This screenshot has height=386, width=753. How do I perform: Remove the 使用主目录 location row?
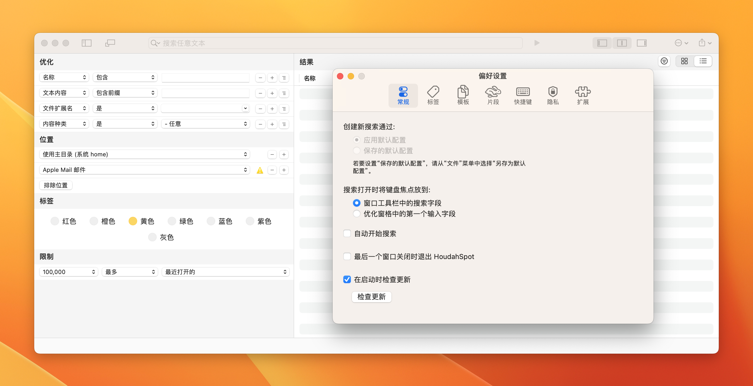click(272, 155)
